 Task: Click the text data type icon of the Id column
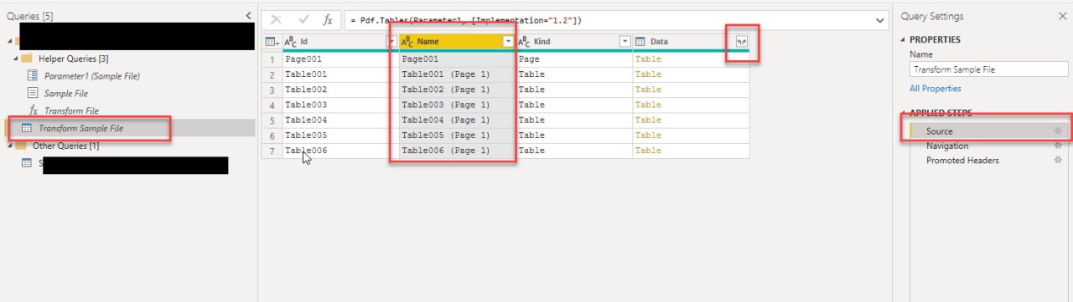click(x=291, y=41)
